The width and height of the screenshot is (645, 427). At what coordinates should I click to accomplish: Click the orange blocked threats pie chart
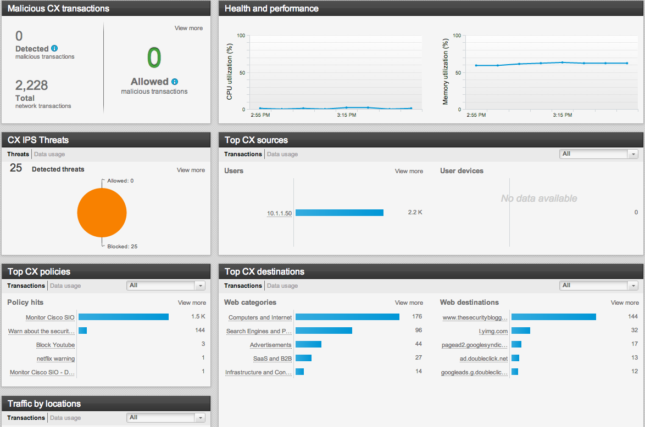tap(102, 213)
